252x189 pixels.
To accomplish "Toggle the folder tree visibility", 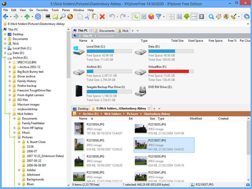I will 136,16.
